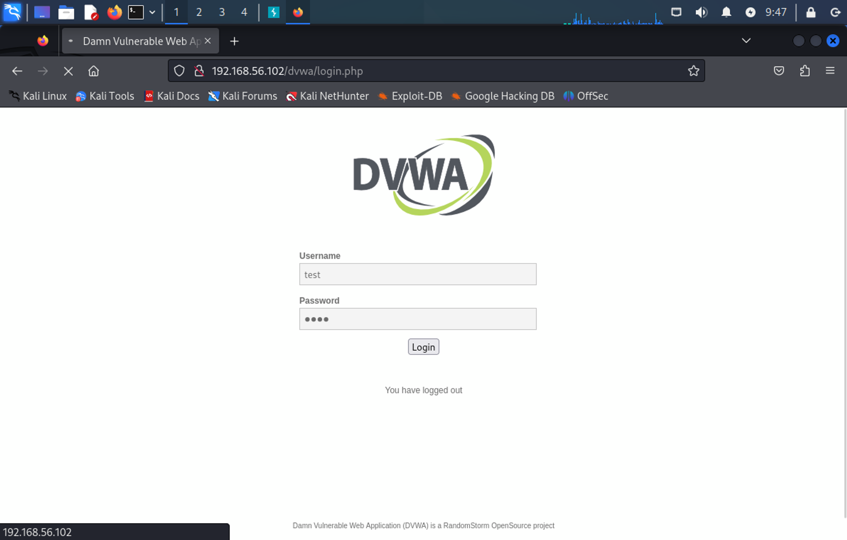Expand the terminal launcher dropdown arrow
This screenshot has width=847, height=540.
tap(152, 12)
